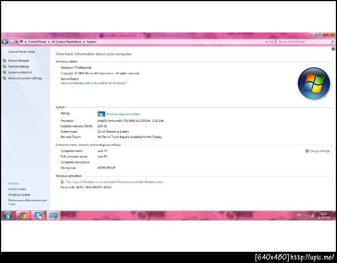The width and height of the screenshot is (337, 263).
Task: Click the Device Manager shield icon
Action: pos(4,61)
